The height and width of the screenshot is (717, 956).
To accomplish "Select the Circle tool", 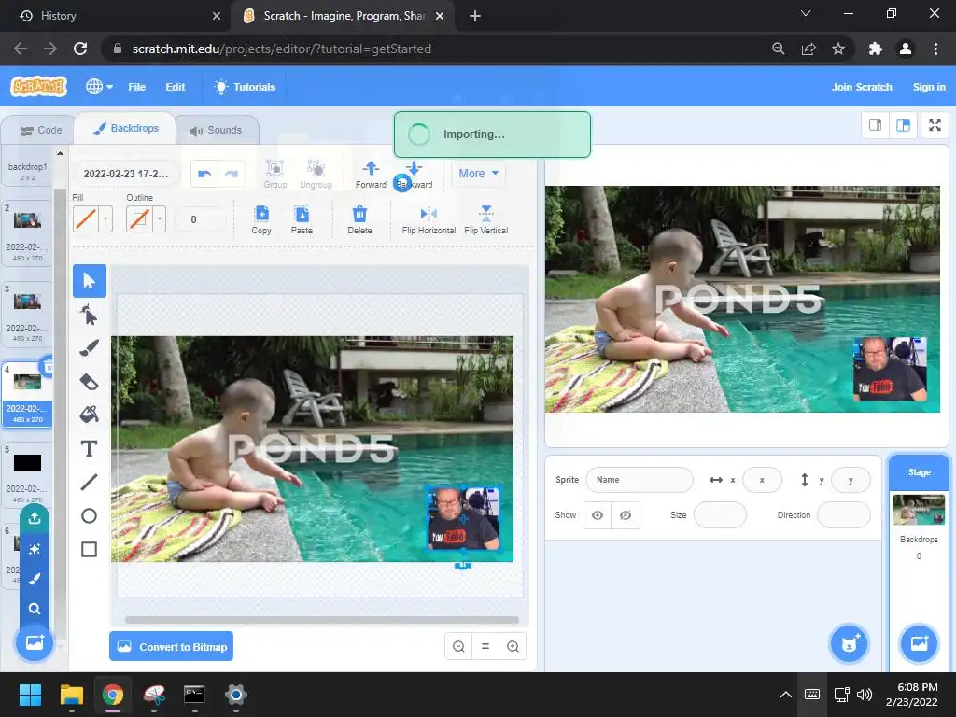I will [x=89, y=515].
